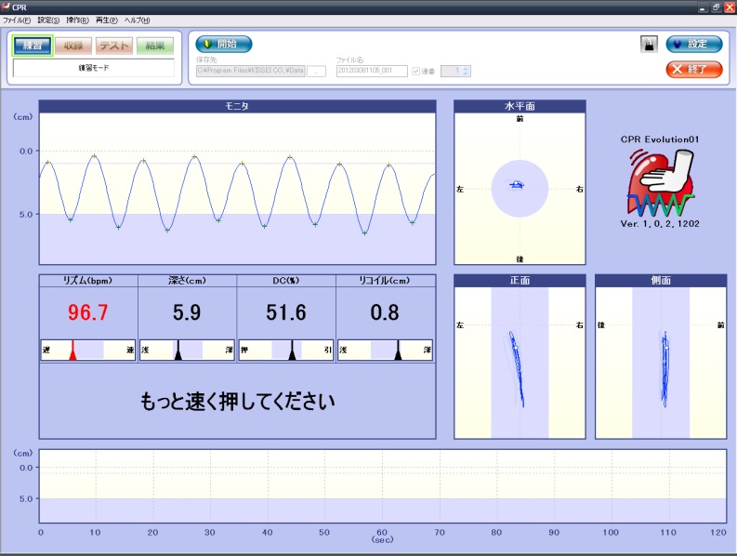Click the CPR Evolution hand-heart logo

click(660, 182)
